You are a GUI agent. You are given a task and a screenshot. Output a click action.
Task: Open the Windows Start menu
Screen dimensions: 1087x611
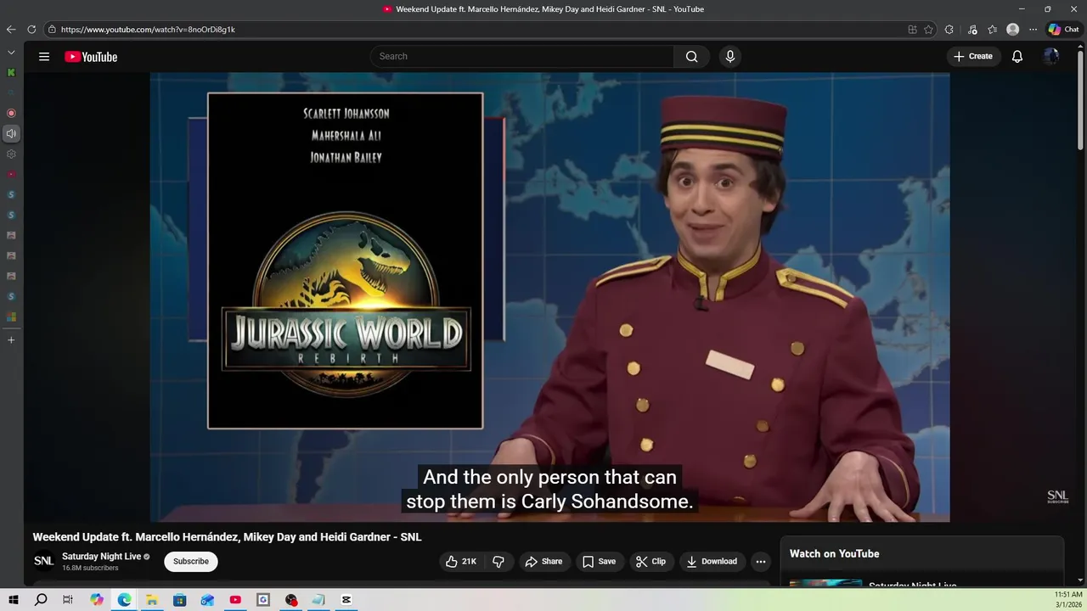tap(14, 600)
